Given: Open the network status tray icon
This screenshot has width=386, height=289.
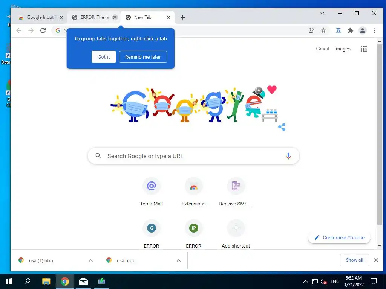Looking at the screenshot, I should click(315, 281).
